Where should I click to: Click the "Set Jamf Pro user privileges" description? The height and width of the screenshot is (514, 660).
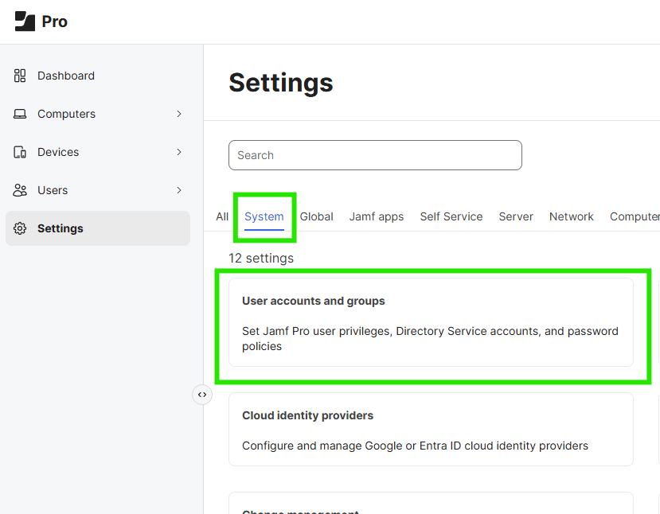[430, 339]
